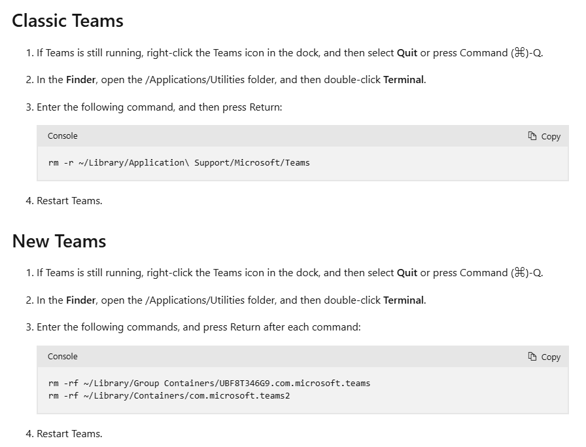This screenshot has height=447, width=586.
Task: Click the New Teams heading
Action: [x=59, y=241]
